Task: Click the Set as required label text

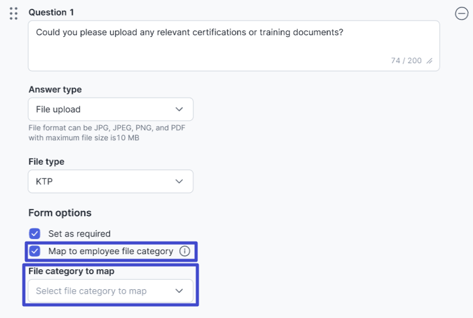Action: pos(80,233)
